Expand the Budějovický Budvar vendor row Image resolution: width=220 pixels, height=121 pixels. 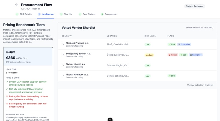[x=63, y=55]
